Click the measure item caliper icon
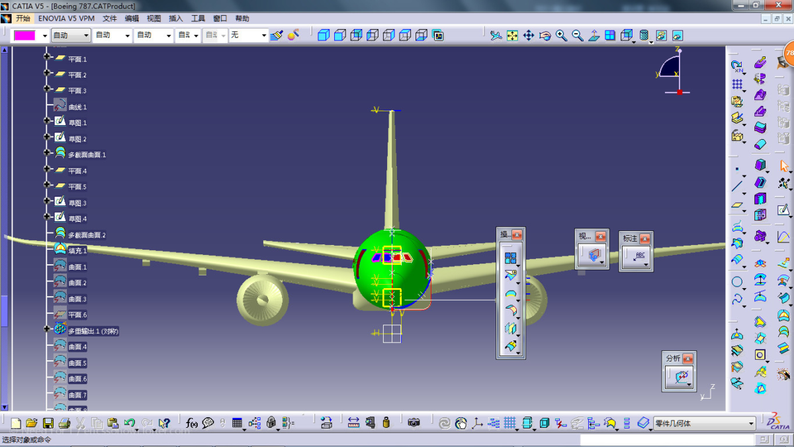The height and width of the screenshot is (447, 794). pyautogui.click(x=370, y=422)
